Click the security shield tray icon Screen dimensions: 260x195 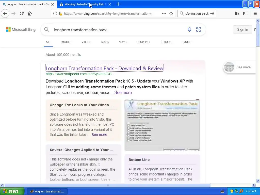(x=232, y=191)
